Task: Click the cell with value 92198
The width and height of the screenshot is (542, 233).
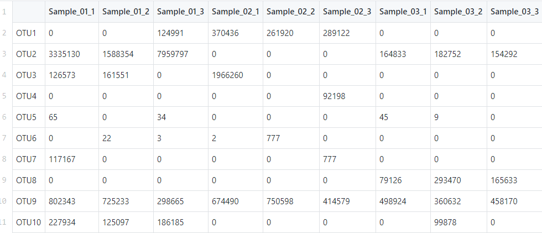Action: pos(347,96)
